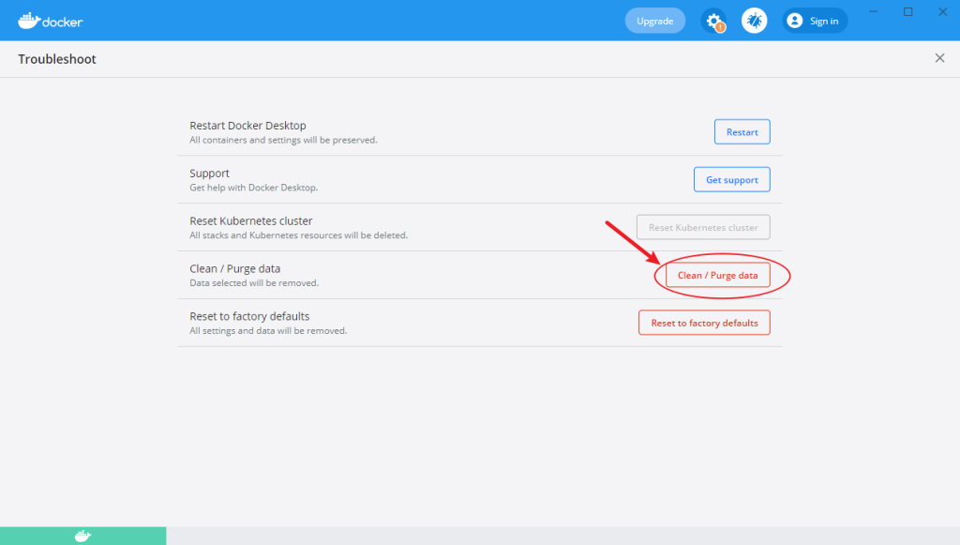Close the Troubleshoot panel with X
Screen dimensions: 960x545
click(x=939, y=58)
